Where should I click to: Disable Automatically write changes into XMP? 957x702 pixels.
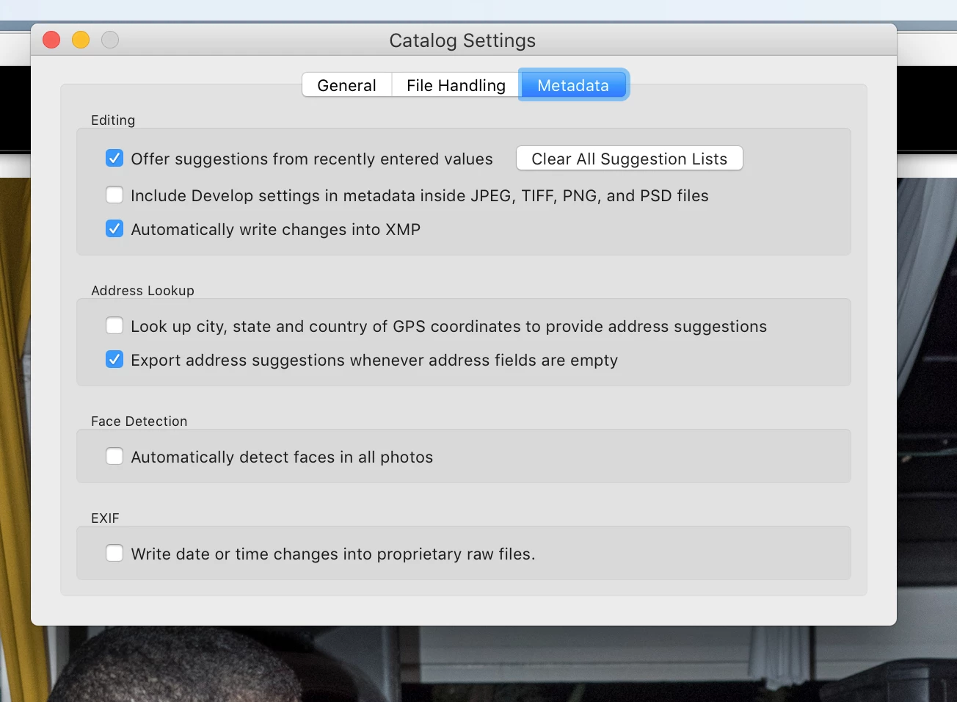coord(114,228)
